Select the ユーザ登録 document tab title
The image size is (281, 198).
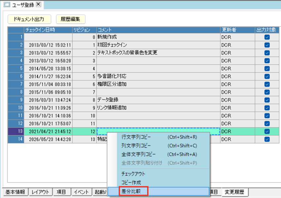pyautogui.click(x=23, y=5)
